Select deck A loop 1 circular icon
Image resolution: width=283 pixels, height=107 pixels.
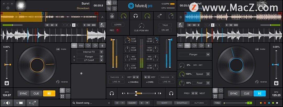click(x=89, y=46)
